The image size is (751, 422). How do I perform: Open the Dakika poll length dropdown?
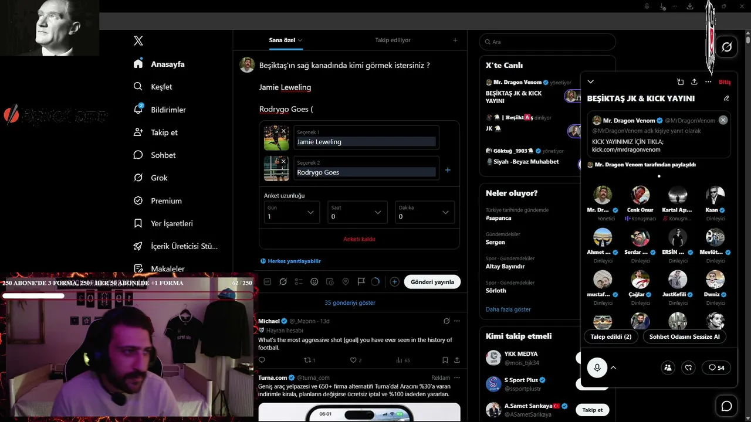pos(425,212)
